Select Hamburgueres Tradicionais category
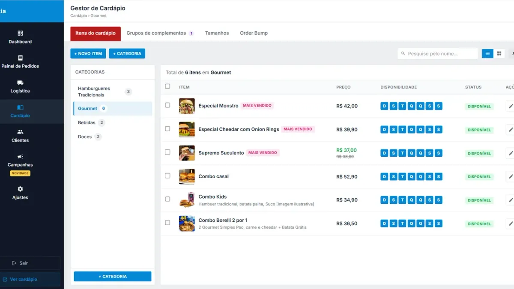The image size is (514, 289). (113, 92)
